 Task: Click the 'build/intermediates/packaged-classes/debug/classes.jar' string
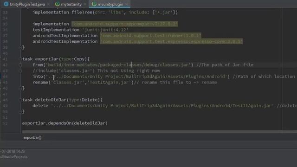pos(118,65)
